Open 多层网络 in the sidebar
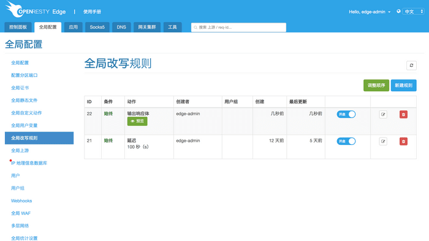Image resolution: width=429 pixels, height=241 pixels. (x=20, y=226)
